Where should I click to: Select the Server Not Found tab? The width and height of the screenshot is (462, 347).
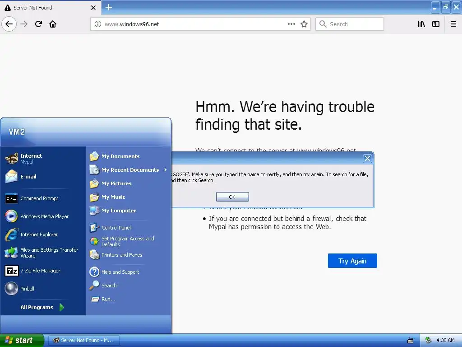[51, 8]
